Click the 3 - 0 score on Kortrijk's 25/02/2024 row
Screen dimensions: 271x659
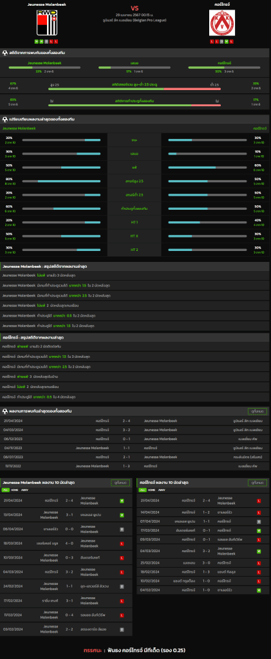(207, 563)
